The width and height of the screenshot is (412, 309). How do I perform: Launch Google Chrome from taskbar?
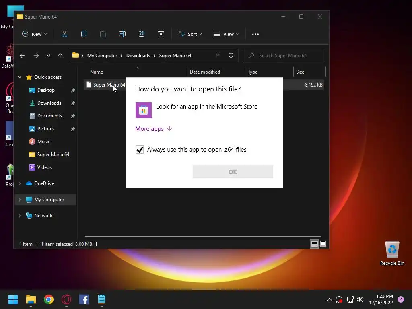49,299
